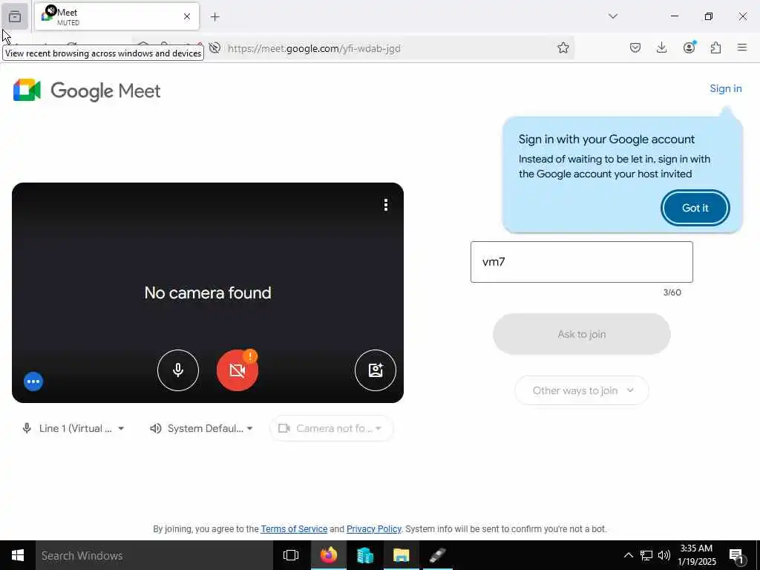Select the Meet muted tab

coord(117,16)
